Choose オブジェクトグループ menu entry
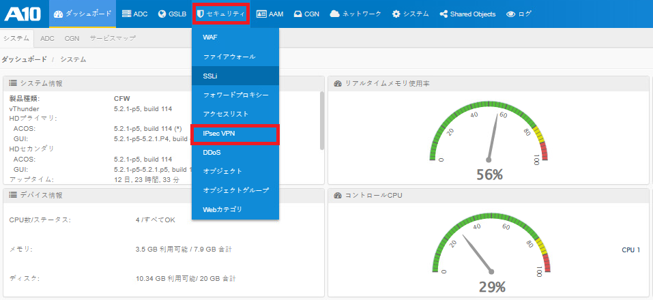 235,191
